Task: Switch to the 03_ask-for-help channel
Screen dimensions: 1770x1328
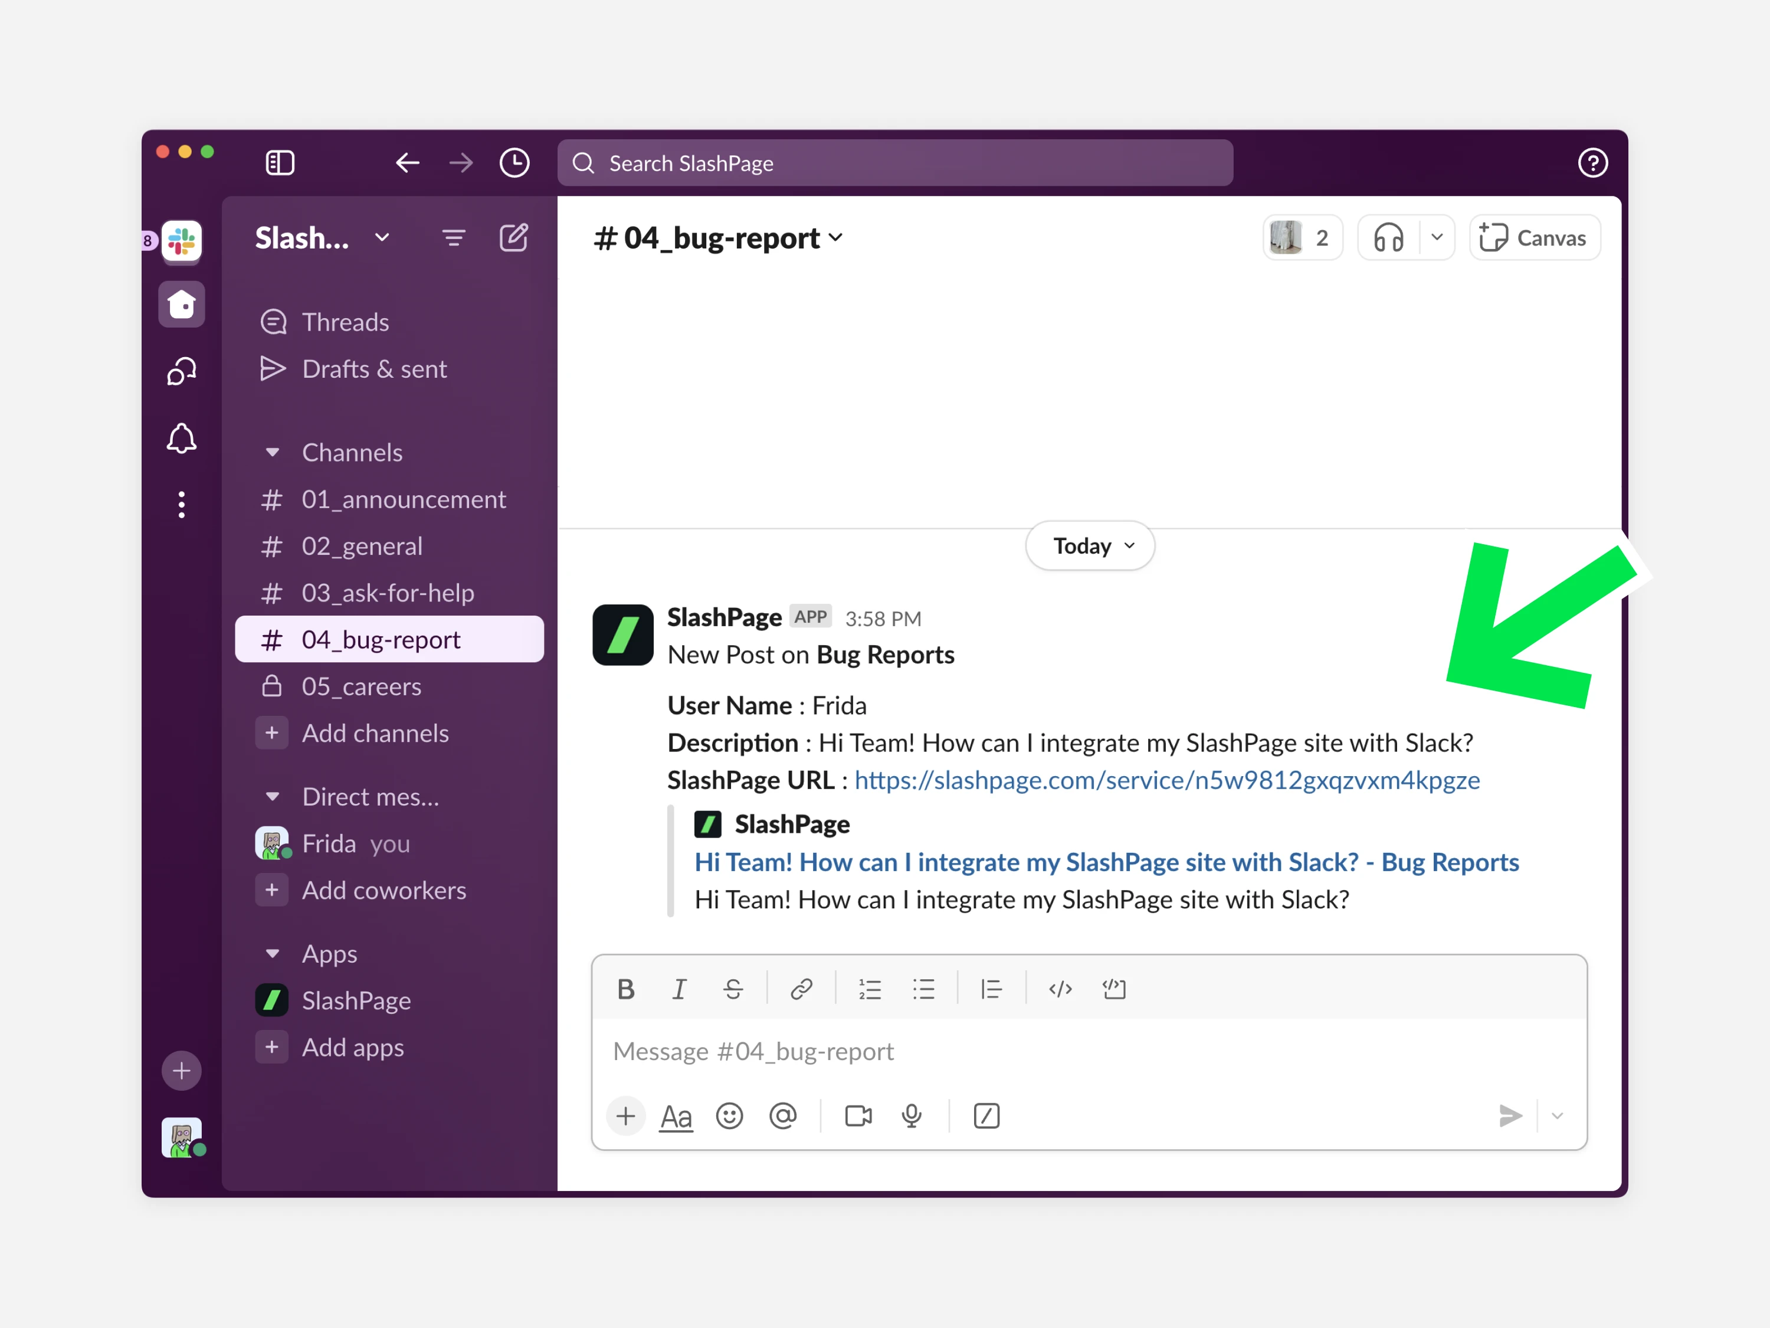Action: tap(389, 593)
